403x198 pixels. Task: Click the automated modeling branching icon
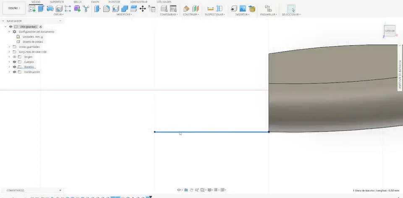(x=86, y=9)
